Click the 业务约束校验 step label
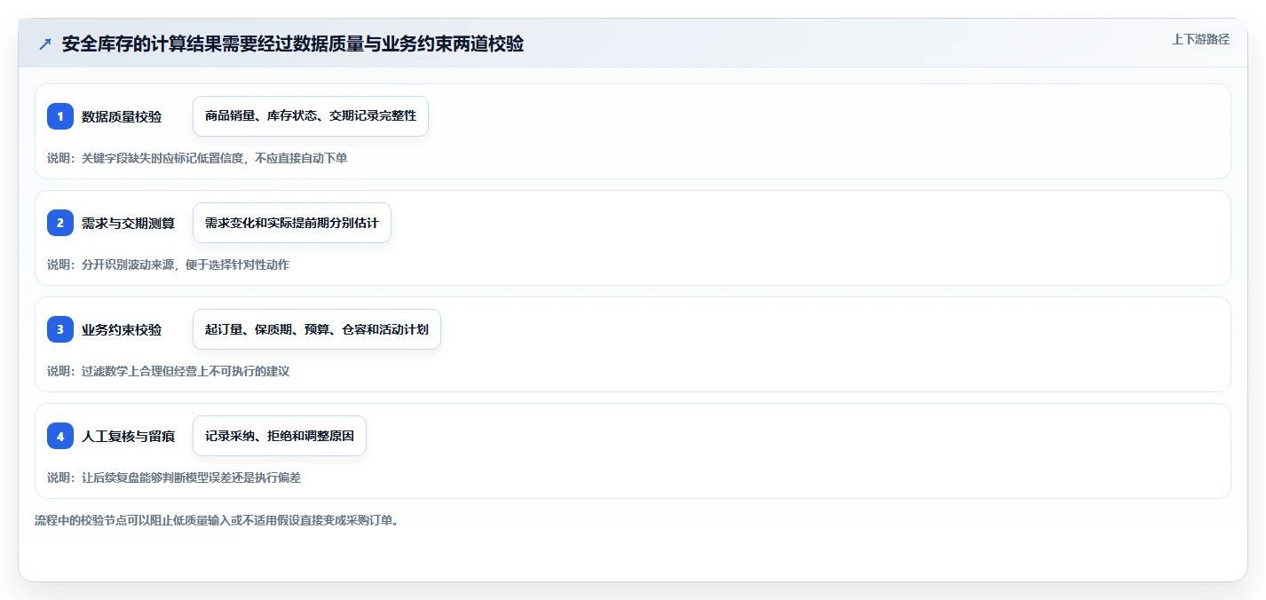The image size is (1266, 600). point(122,329)
